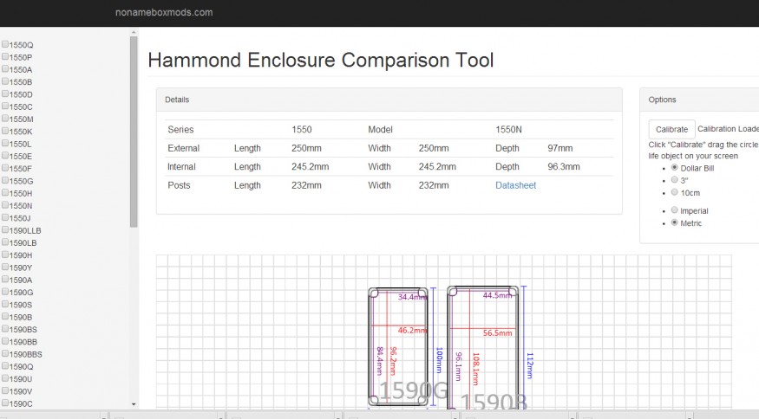
Task: Select the 1590Y checkbox
Action: [x=5, y=267]
